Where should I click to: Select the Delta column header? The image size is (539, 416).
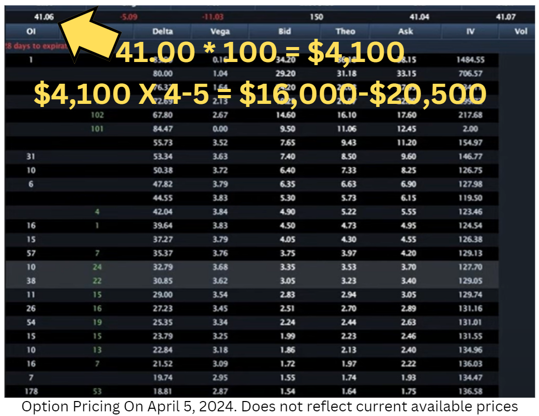point(162,32)
